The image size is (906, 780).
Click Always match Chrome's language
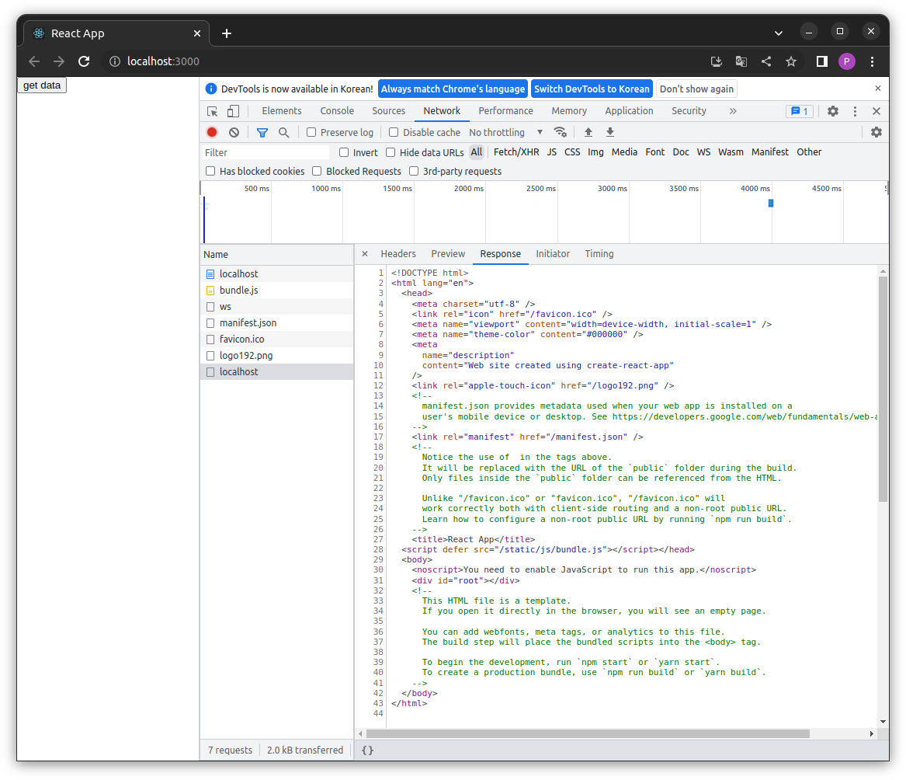tap(453, 89)
